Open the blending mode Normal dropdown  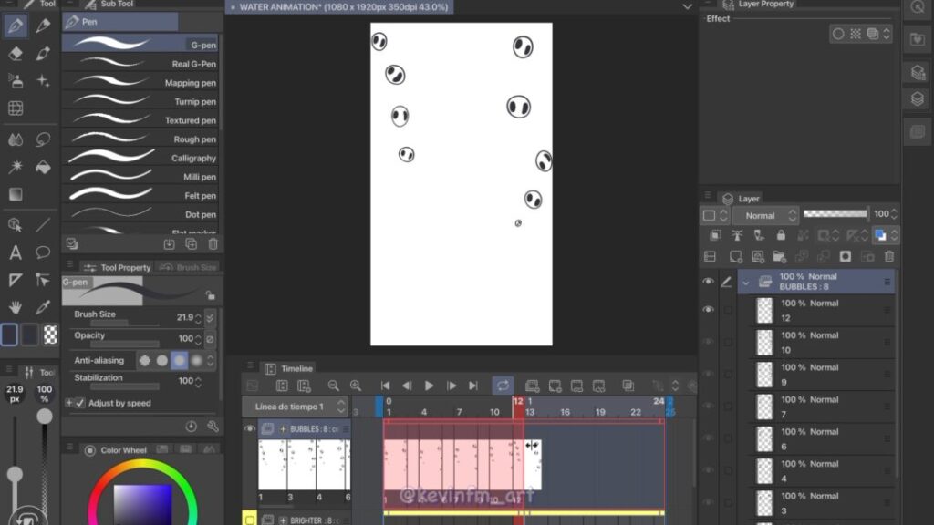point(766,215)
